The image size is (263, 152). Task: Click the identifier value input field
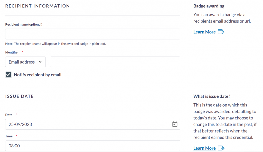click(115, 62)
